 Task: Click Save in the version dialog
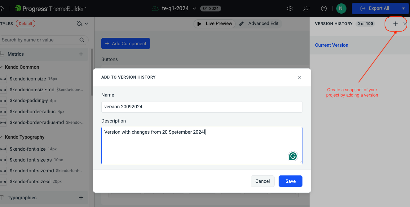pos(290,181)
